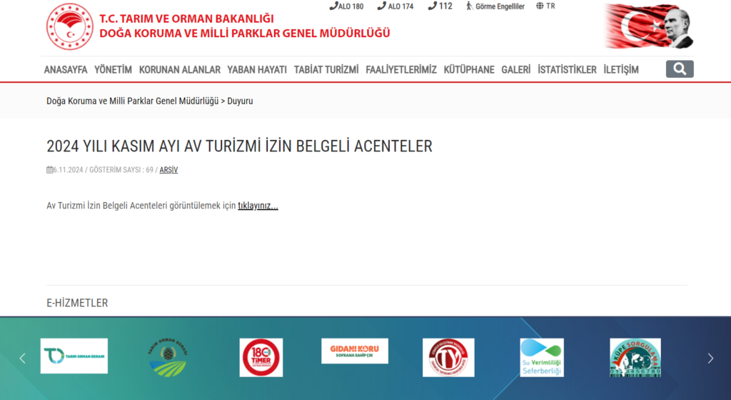Click the Görme Engelliler link text
731x400 pixels.
coord(500,6)
